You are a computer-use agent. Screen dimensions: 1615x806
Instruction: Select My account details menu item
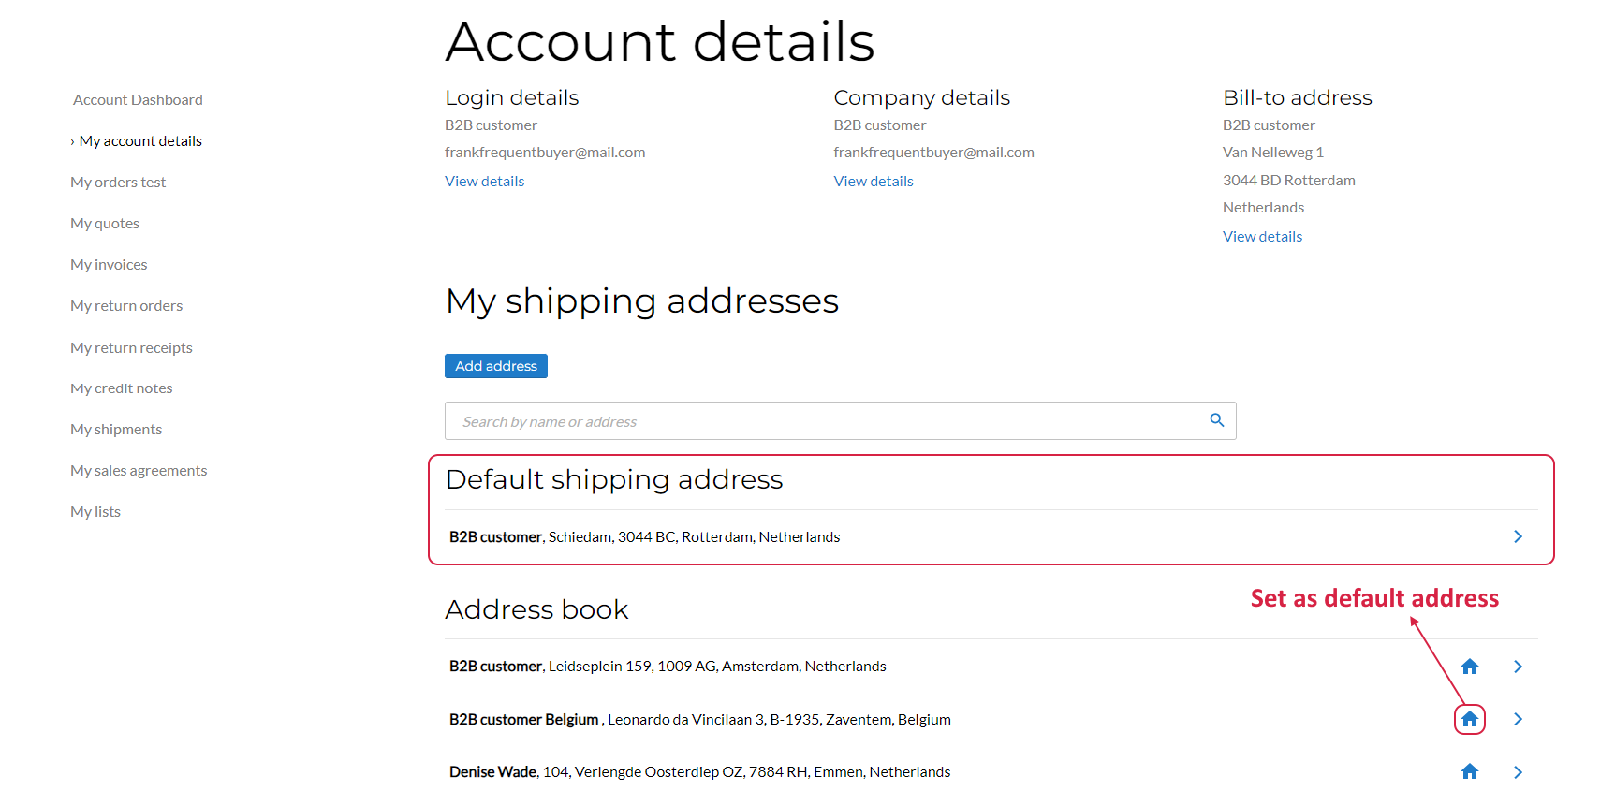point(140,140)
